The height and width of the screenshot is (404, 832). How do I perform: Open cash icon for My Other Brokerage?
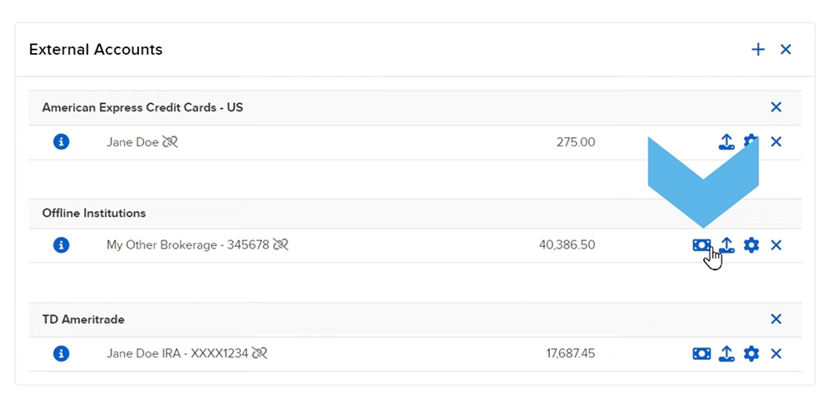(x=701, y=245)
